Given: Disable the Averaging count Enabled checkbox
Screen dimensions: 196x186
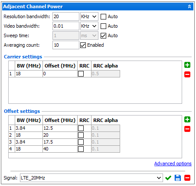Looking at the screenshot, I should [x=83, y=45].
